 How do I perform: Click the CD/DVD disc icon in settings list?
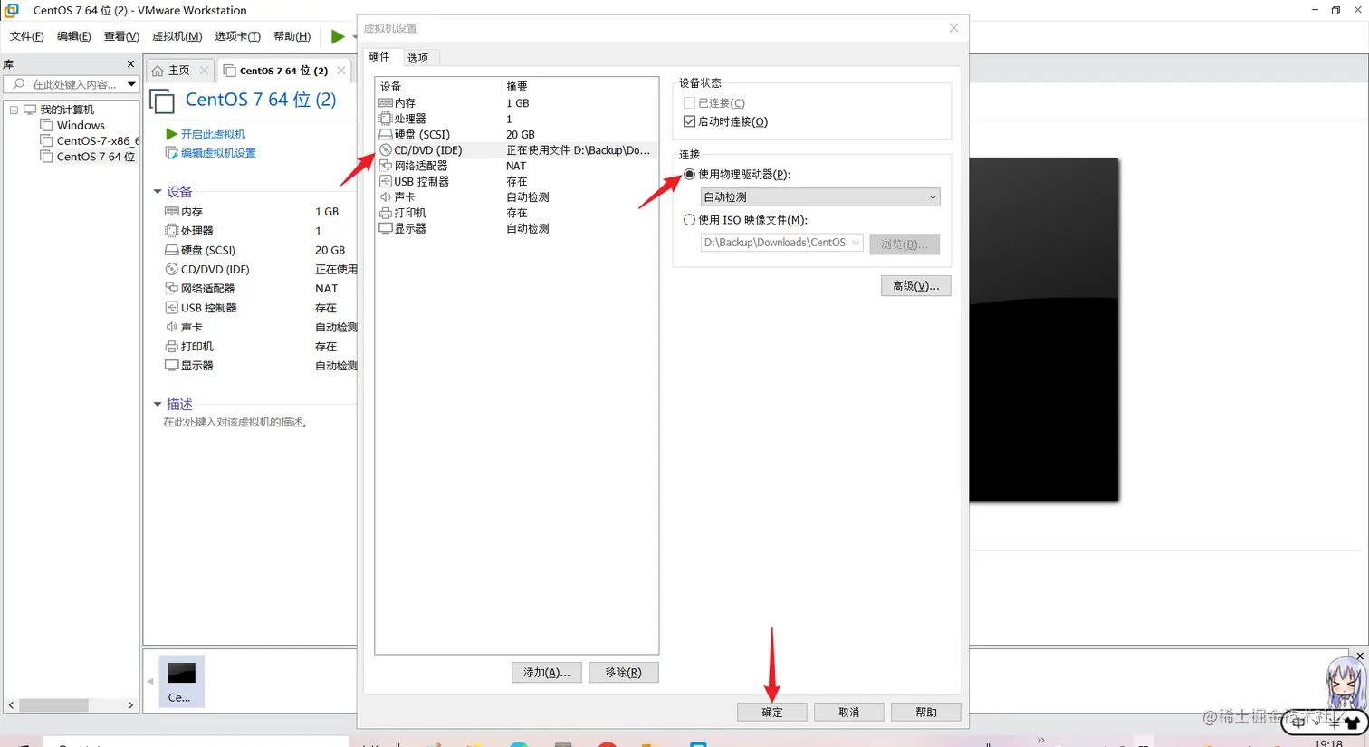pos(386,150)
